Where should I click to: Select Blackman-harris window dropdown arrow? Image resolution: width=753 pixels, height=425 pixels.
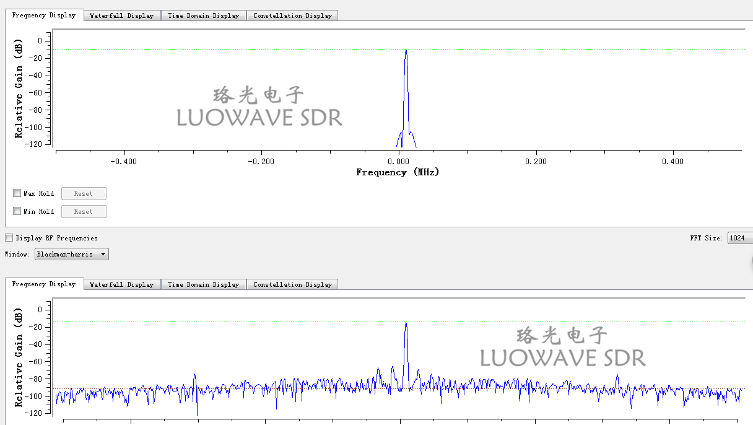(102, 253)
